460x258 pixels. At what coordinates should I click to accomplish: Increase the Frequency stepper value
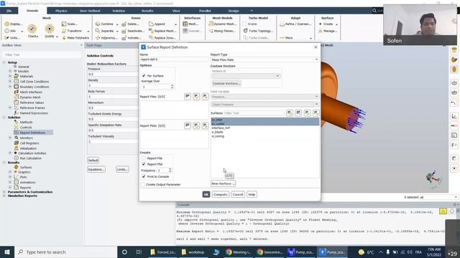170,169
